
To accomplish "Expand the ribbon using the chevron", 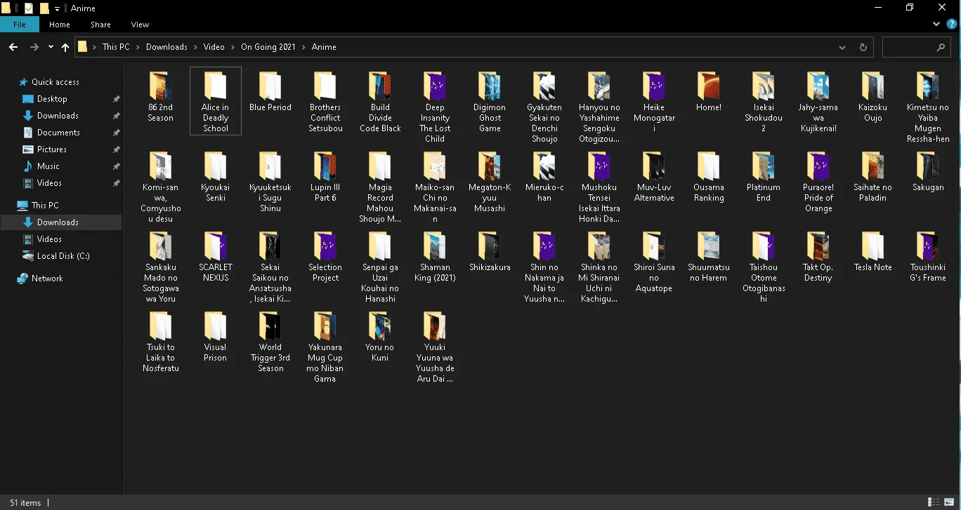I will pos(936,24).
